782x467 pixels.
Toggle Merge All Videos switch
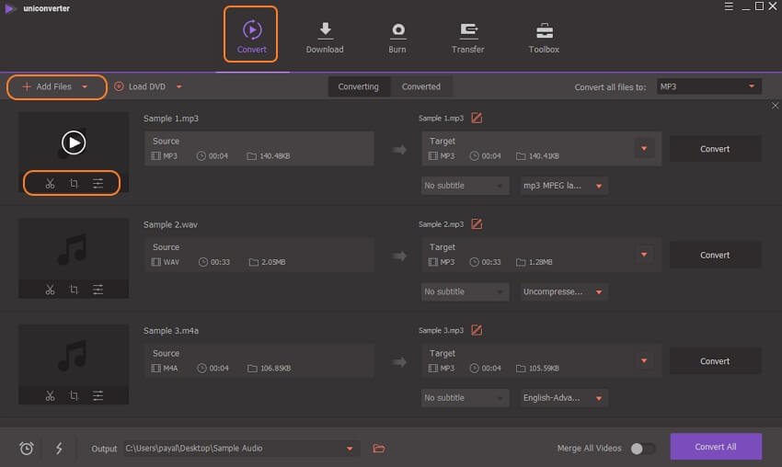(x=642, y=449)
